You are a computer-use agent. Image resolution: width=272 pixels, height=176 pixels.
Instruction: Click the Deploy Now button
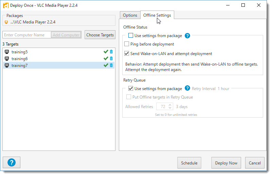coord(226,163)
